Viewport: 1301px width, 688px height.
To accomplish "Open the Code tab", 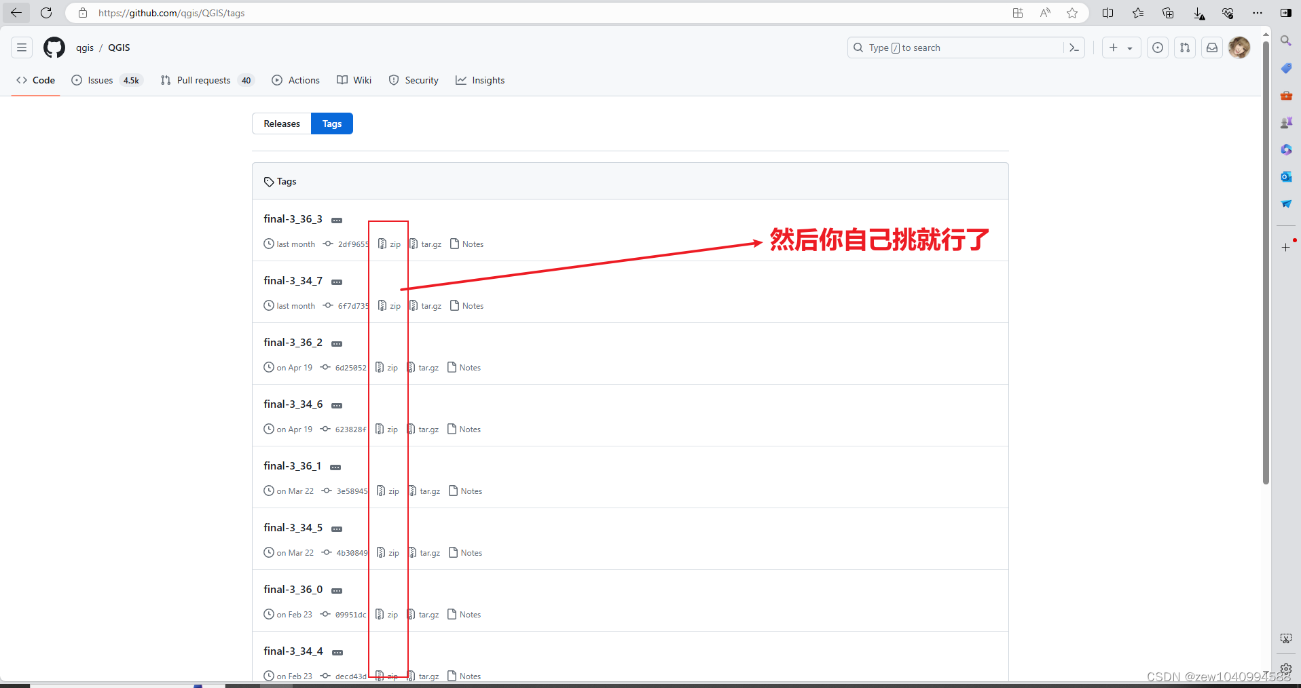I will click(36, 80).
